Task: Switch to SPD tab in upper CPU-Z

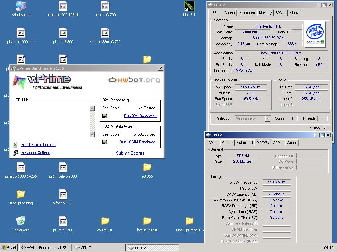Action: (279, 13)
